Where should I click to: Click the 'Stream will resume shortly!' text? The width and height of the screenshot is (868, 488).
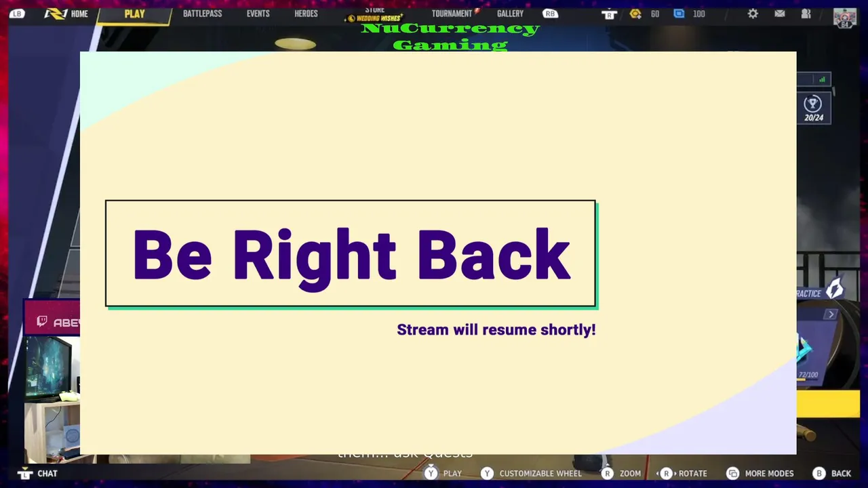tap(496, 330)
